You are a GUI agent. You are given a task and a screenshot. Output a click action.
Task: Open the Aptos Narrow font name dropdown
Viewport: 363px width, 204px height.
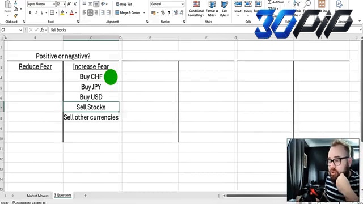[x=54, y=4]
